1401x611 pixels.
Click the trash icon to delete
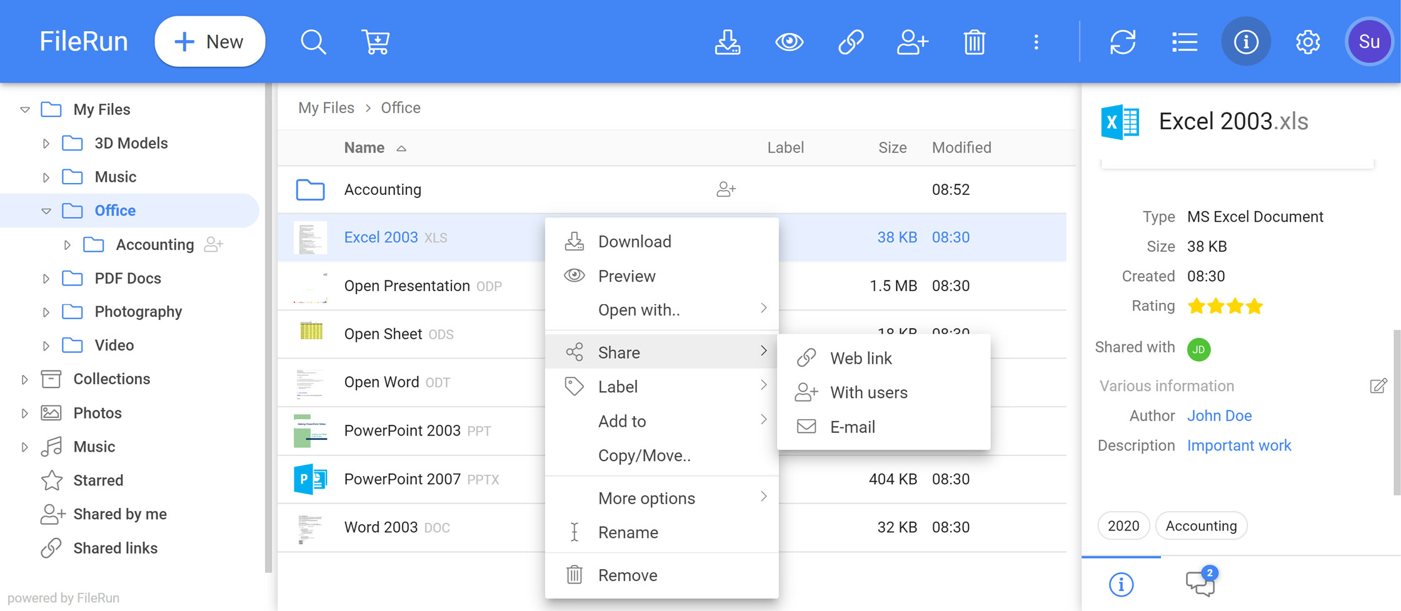[x=973, y=42]
